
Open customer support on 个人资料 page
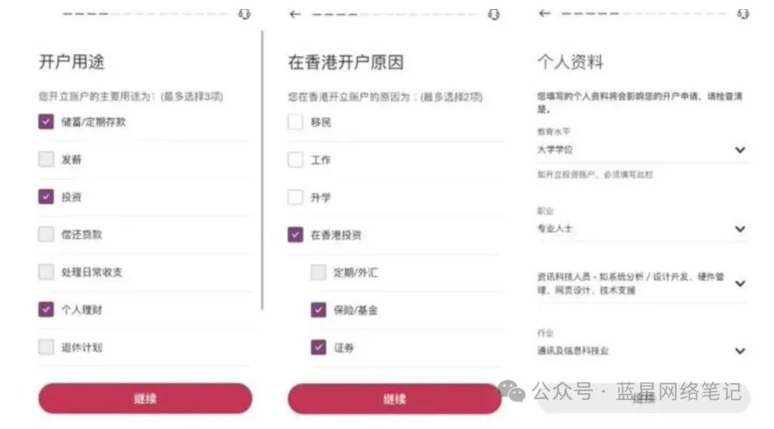coord(744,14)
